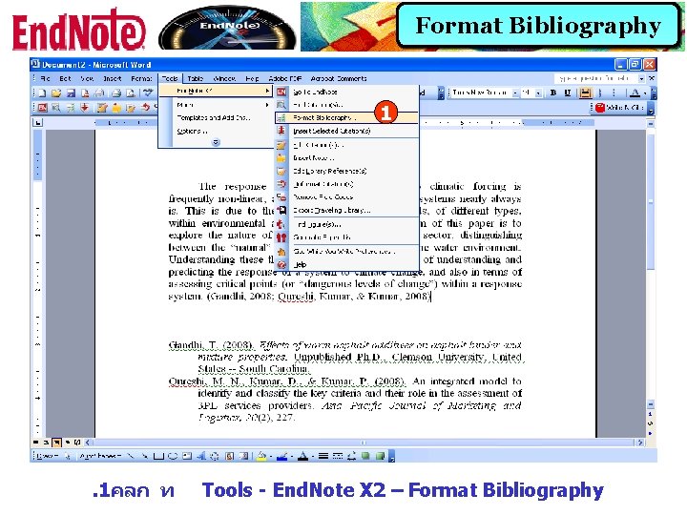The height and width of the screenshot is (515, 687).
Task: Toggle the highlighted Justify alignment button
Action: [585, 93]
